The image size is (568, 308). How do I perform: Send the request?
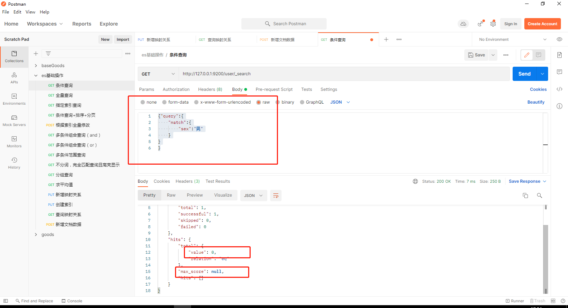pos(524,74)
